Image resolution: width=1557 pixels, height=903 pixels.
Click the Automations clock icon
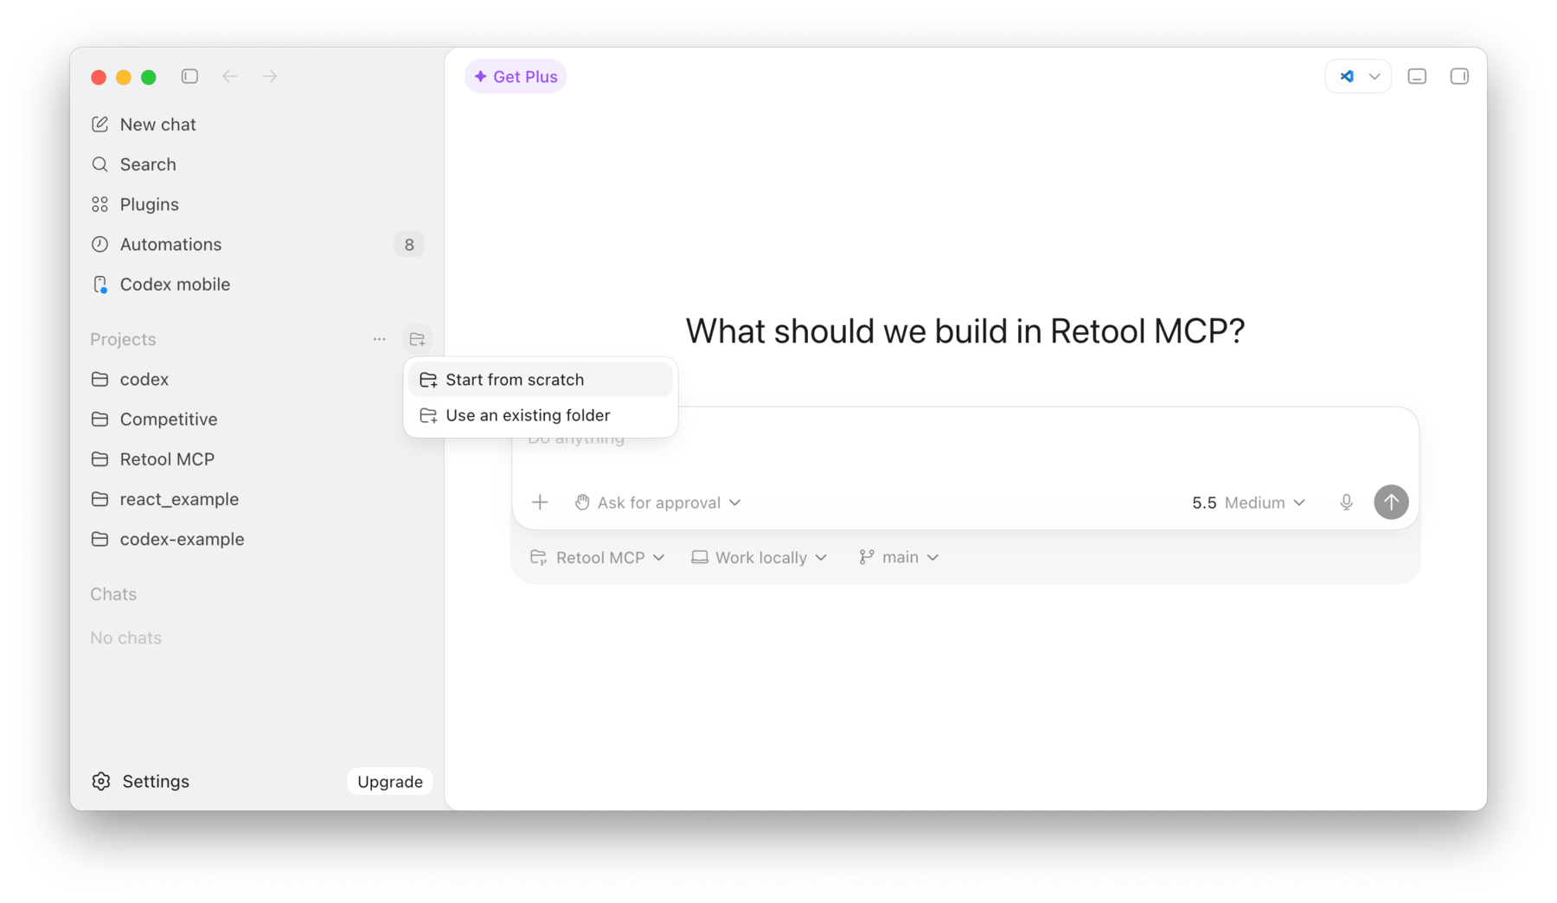coord(100,244)
